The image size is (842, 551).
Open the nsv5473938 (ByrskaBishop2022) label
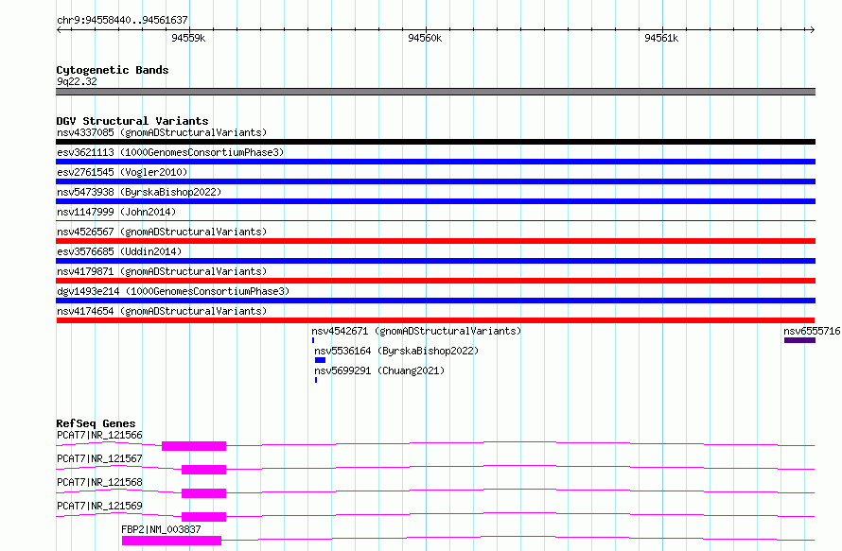[x=139, y=192]
